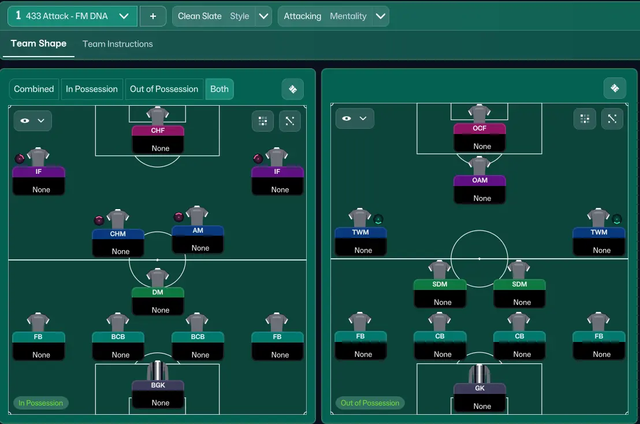Select the OAM role card
Image resolution: width=640 pixels, height=424 pixels.
(479, 189)
